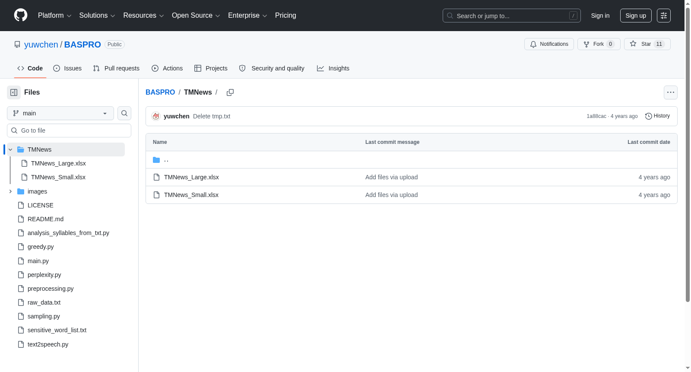Click the file search magnifier button
691x372 pixels.
[x=124, y=113]
